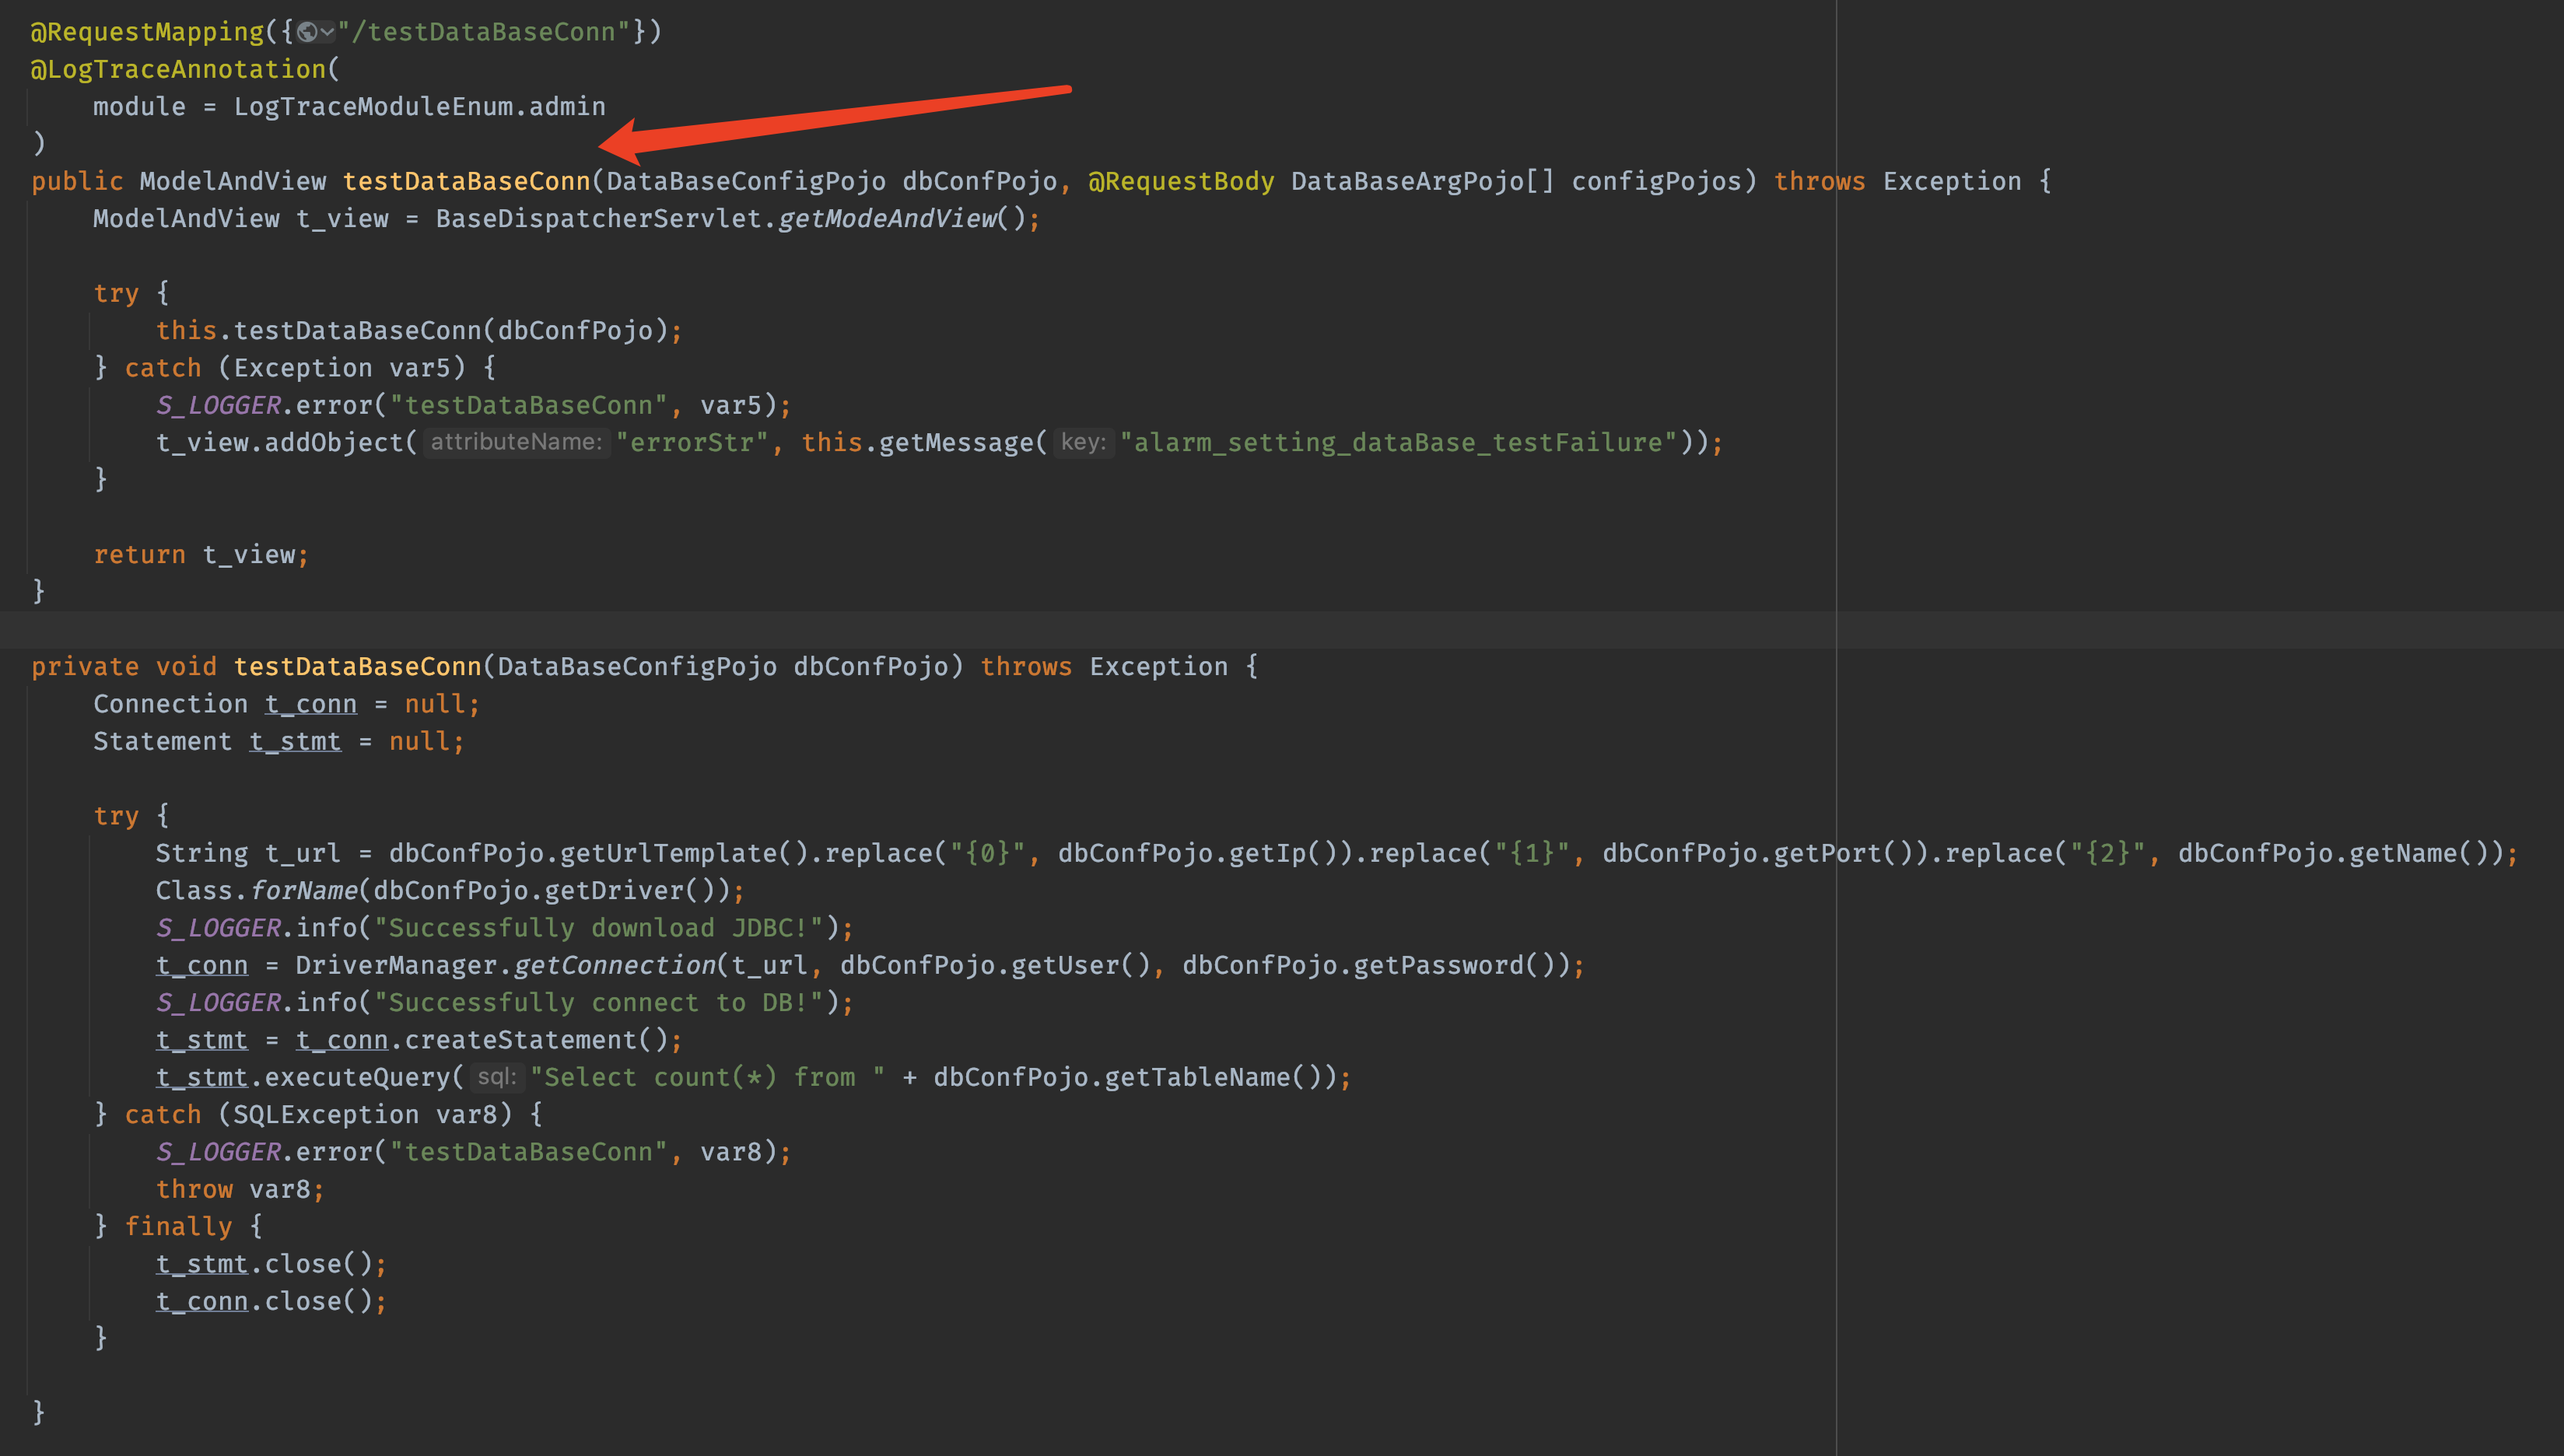The width and height of the screenshot is (2564, 1456).
Task: Click the attributeName parameter hint
Action: [x=516, y=442]
